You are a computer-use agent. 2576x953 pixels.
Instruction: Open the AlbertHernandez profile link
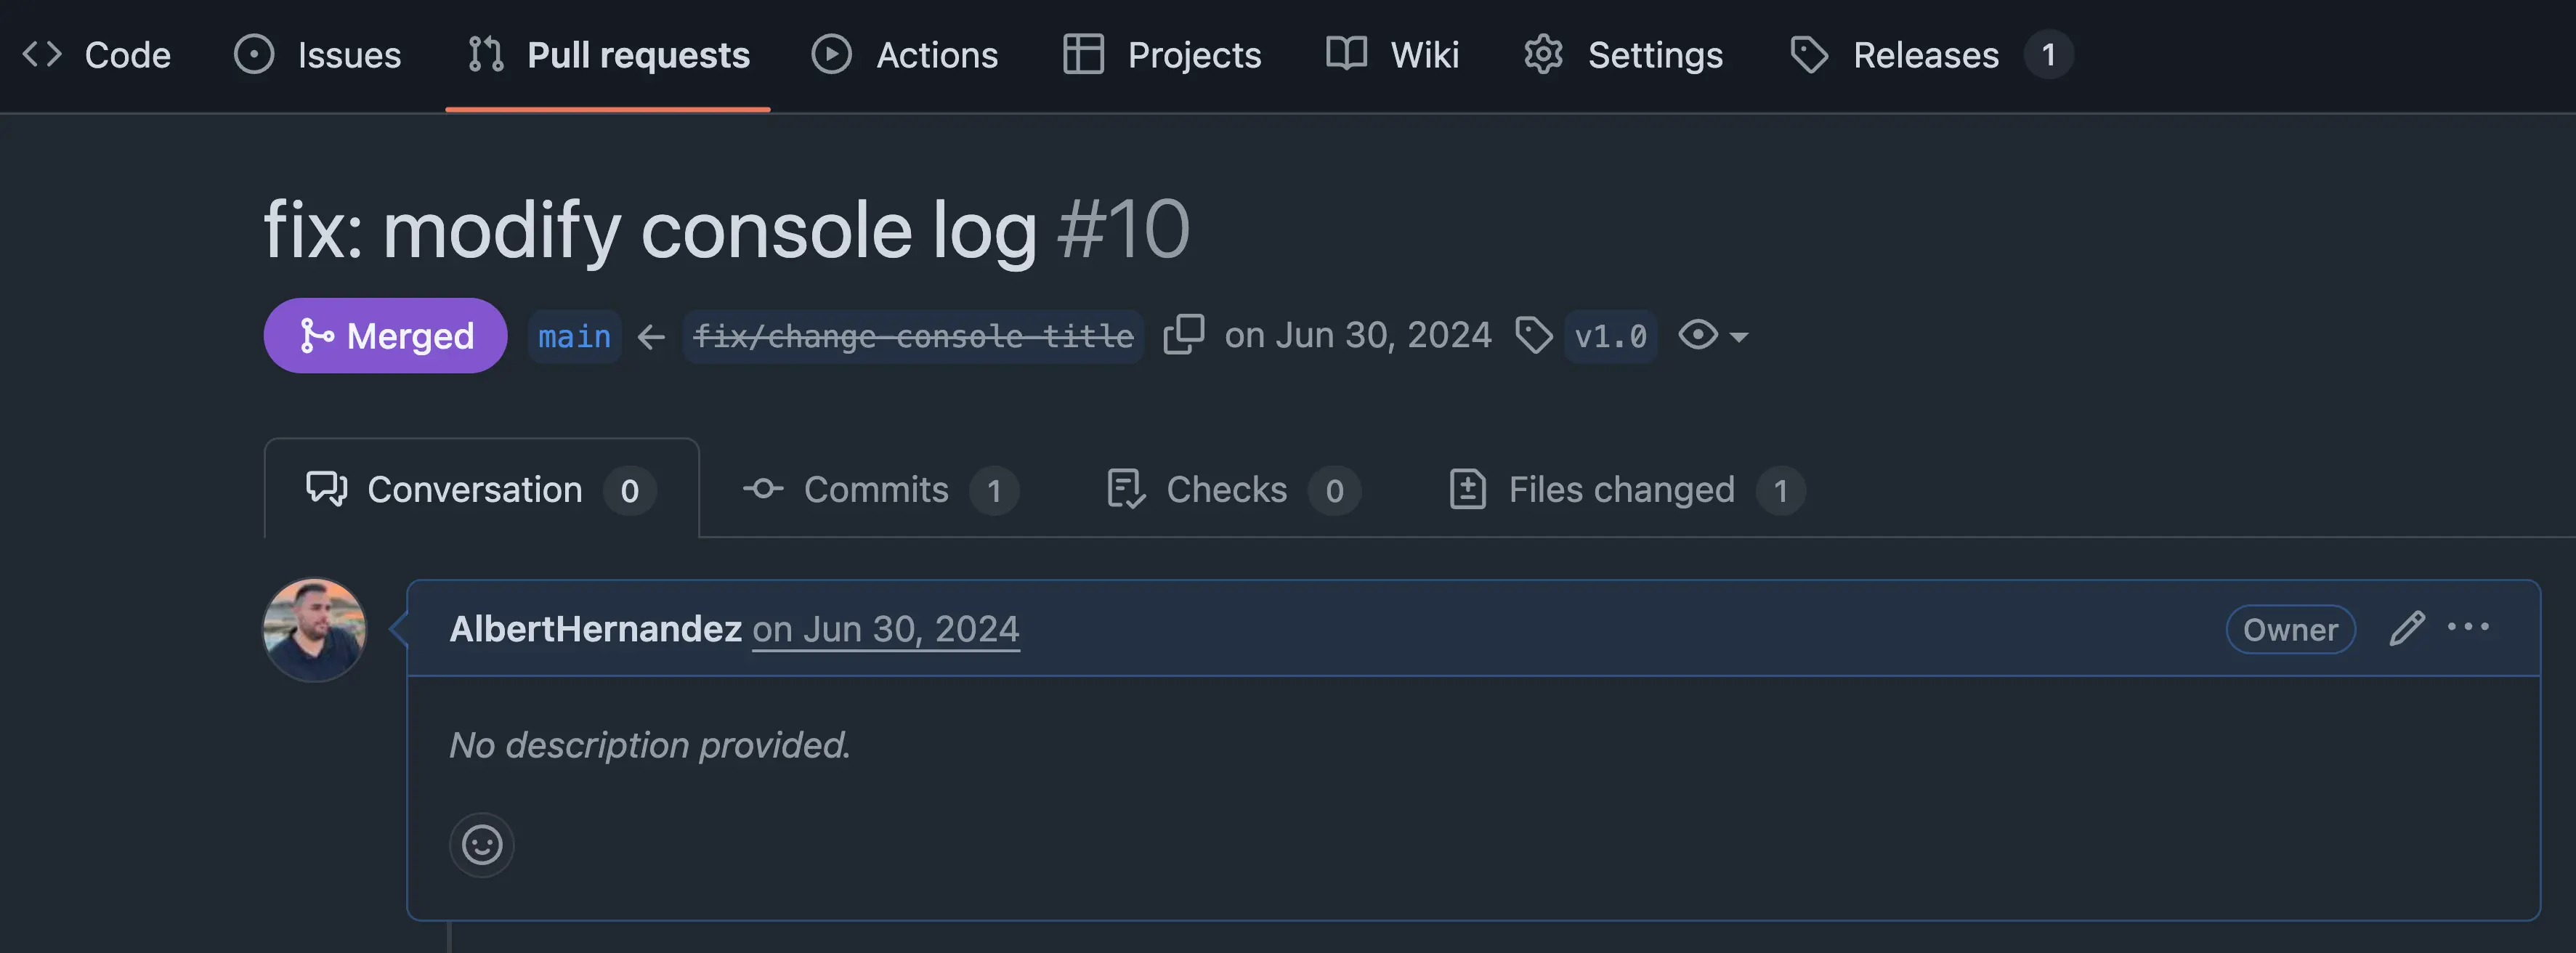(595, 629)
